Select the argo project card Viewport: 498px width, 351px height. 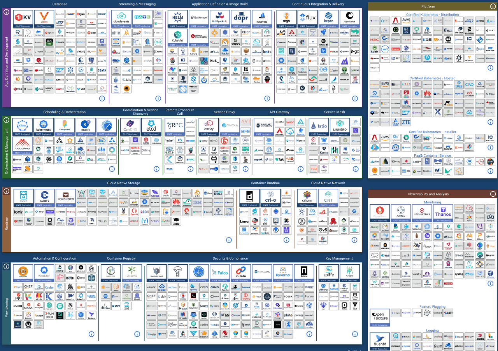[x=287, y=19]
